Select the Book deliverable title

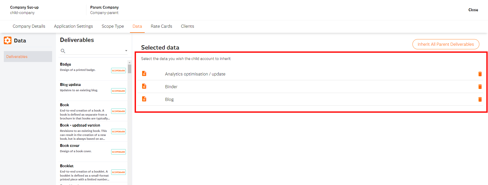[64, 105]
